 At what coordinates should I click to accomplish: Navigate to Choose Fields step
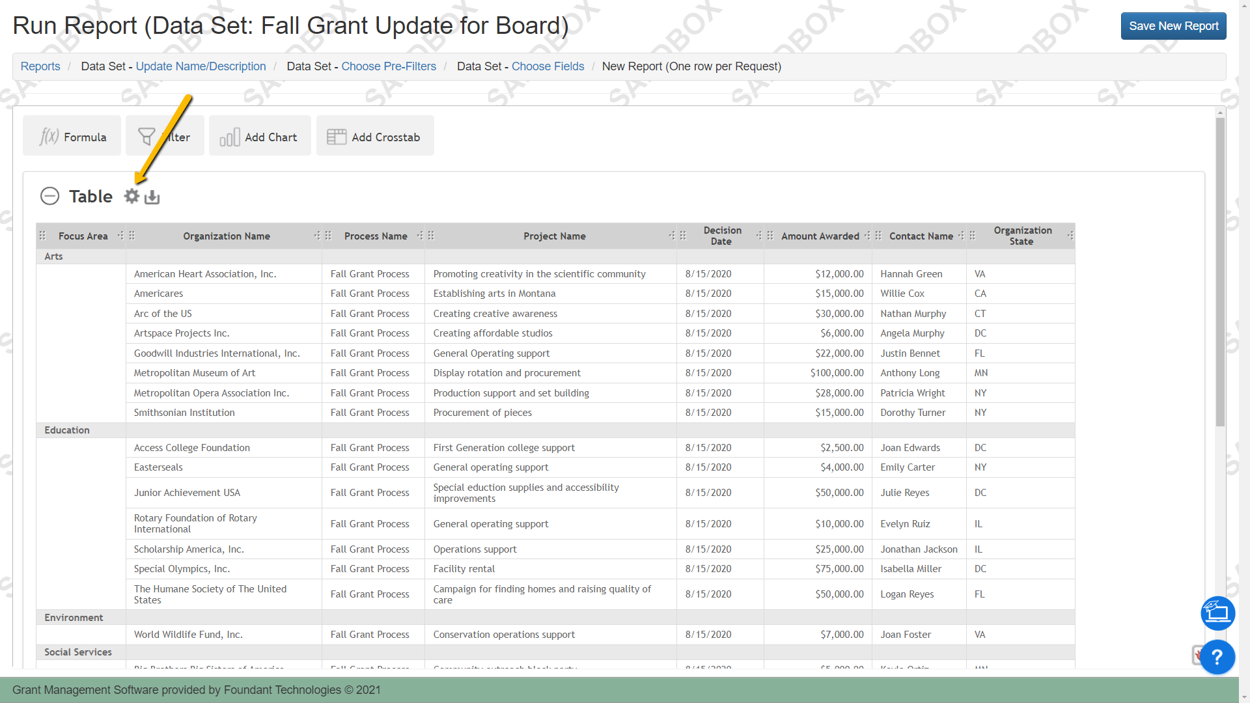[x=548, y=66]
